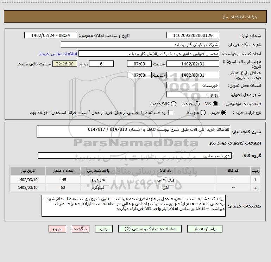Click the general description text box
This screenshot has height=262, width=271.
click(133, 132)
